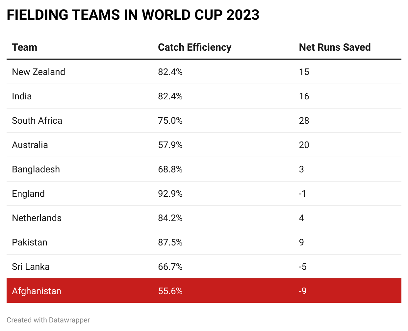The image size is (408, 331).
Task: Click South Africa's 28 net runs saved
Action: pos(304,121)
